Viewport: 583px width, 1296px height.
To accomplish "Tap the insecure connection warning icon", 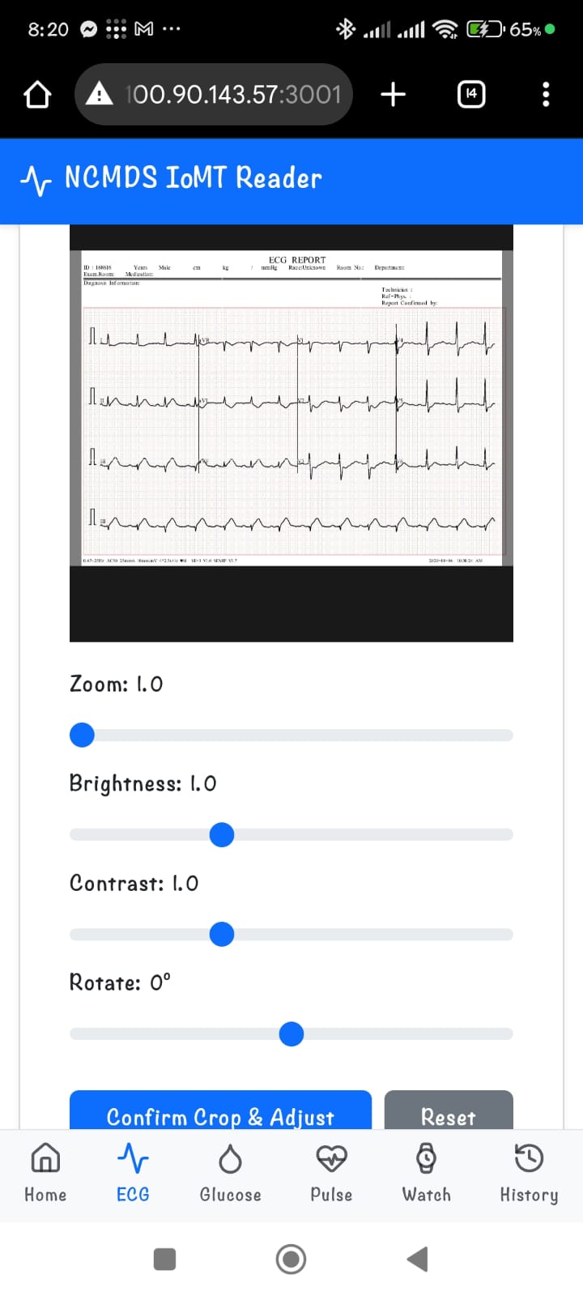I will pyautogui.click(x=100, y=95).
